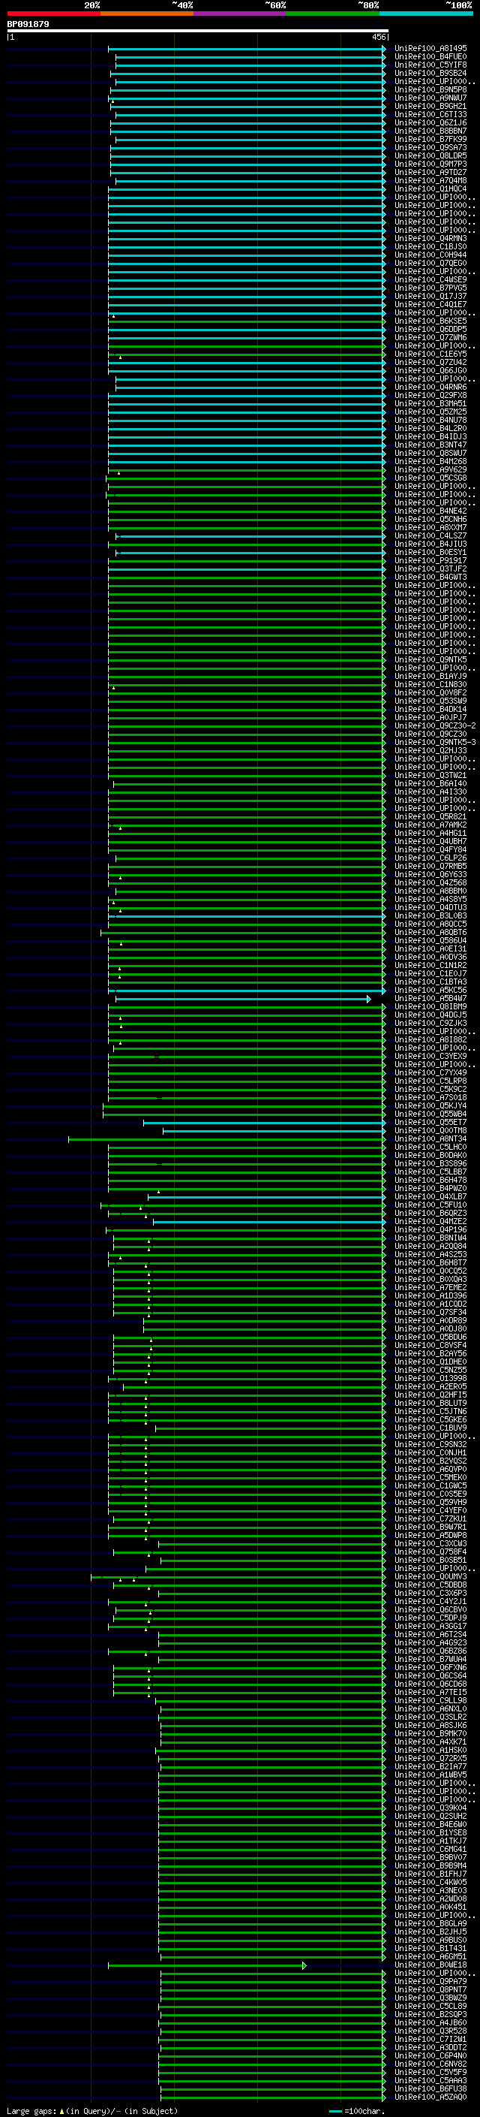Click the red 20% legend segment

tap(53, 14)
